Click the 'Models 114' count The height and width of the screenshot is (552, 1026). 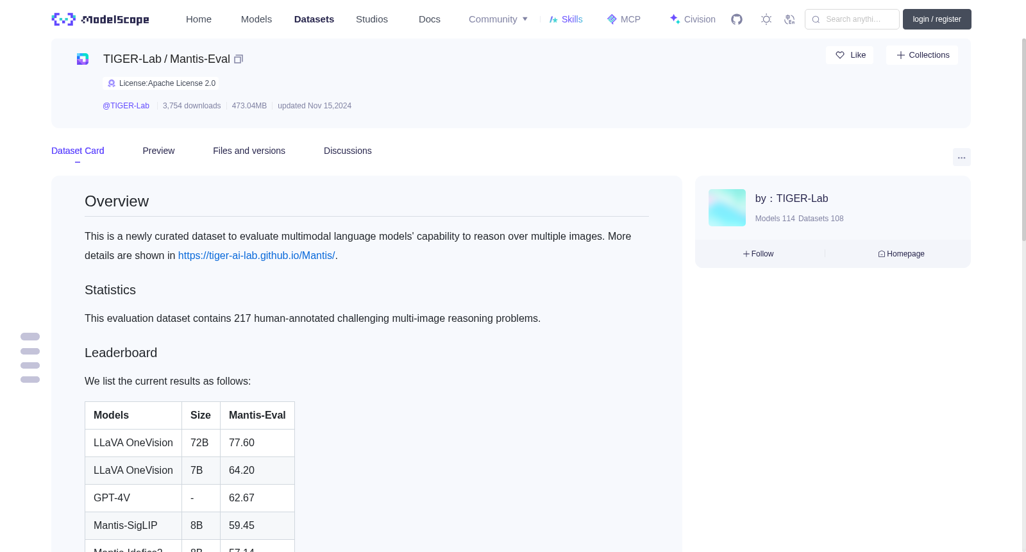[775, 219]
